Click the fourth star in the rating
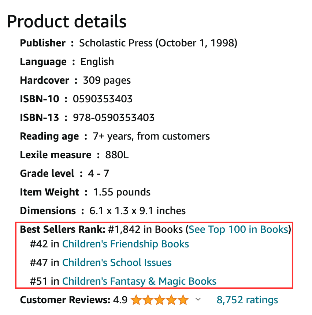This screenshot has height=315, width=312. click(x=171, y=300)
